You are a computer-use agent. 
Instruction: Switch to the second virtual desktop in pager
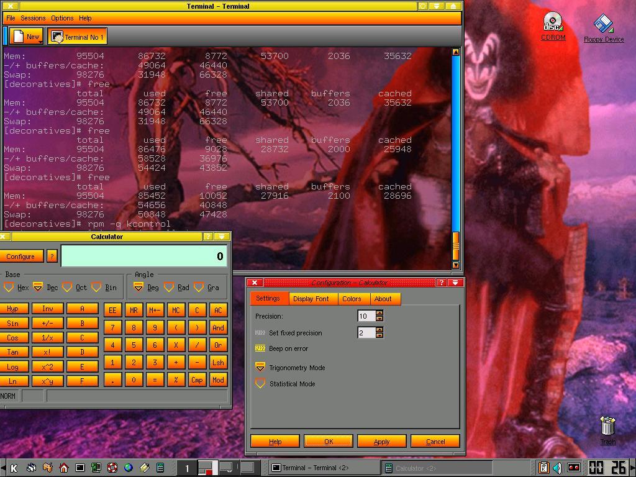207,468
